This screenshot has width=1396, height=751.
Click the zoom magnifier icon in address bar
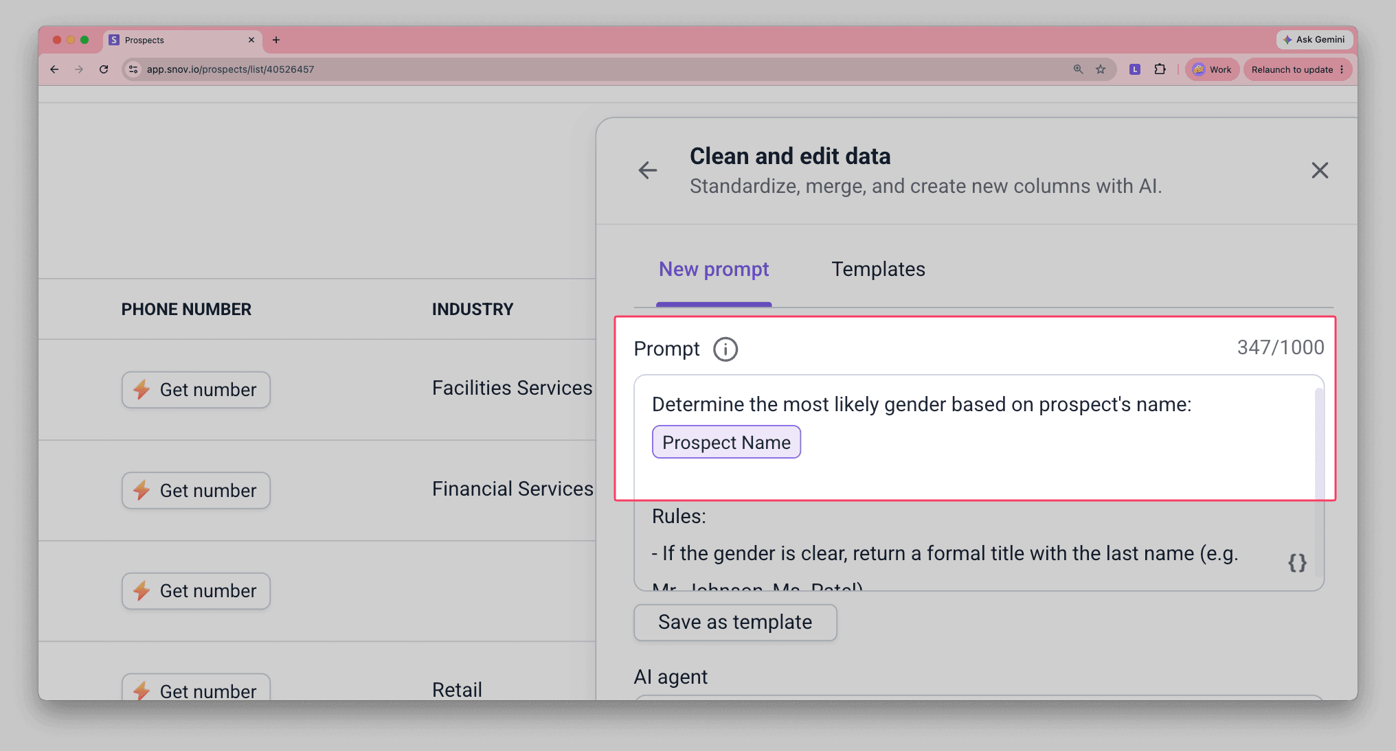1078,69
